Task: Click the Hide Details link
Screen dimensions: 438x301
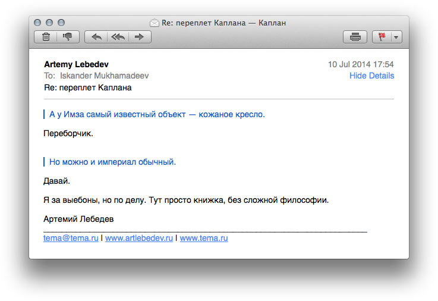Action: coord(371,76)
